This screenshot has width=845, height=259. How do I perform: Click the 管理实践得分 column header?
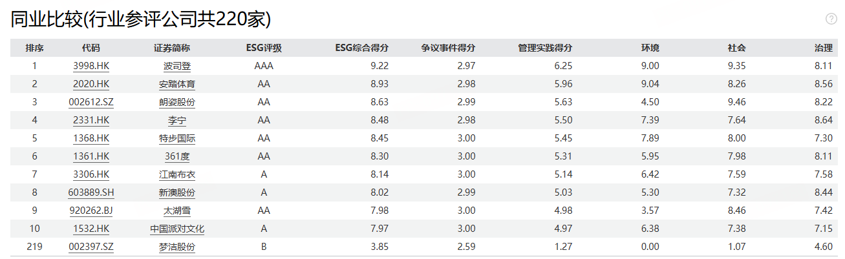[x=545, y=48]
